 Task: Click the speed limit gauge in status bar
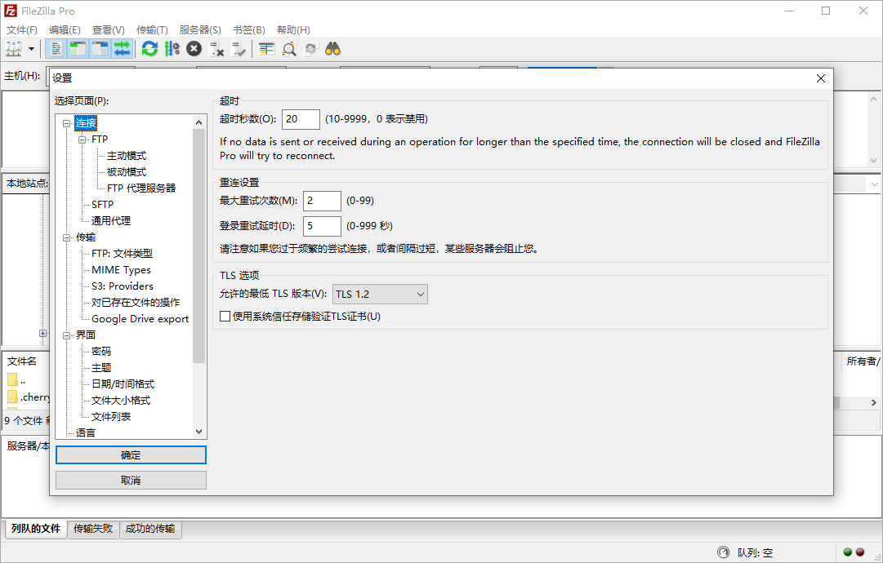pos(724,552)
